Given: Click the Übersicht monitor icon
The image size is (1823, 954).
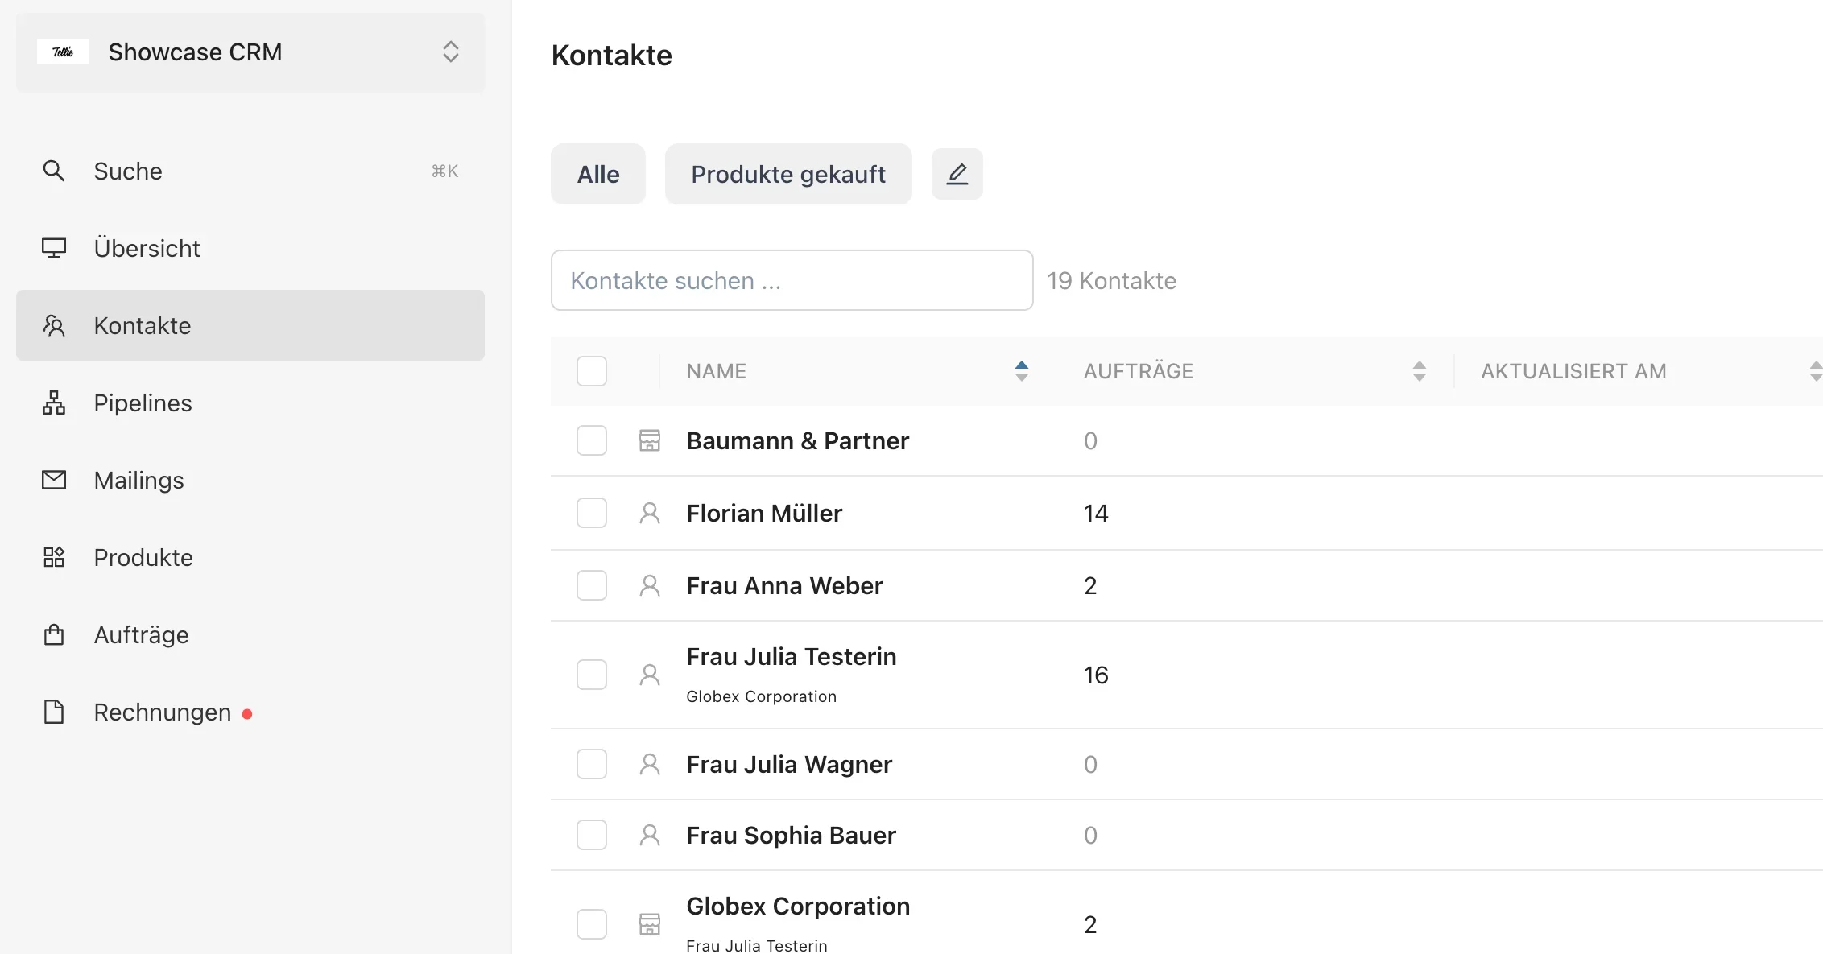Looking at the screenshot, I should (x=53, y=248).
